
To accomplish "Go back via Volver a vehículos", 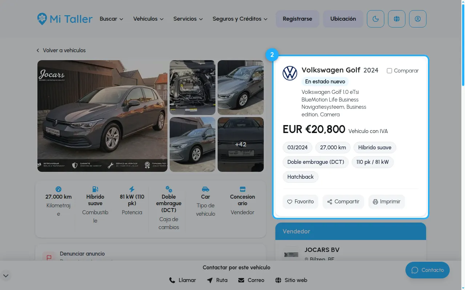I will [x=61, y=50].
